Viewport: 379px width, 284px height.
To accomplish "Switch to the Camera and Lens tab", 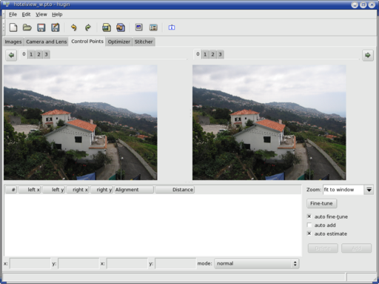I will 47,42.
